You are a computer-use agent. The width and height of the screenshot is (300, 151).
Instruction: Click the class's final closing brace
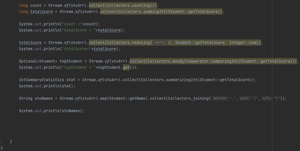pos(2,148)
